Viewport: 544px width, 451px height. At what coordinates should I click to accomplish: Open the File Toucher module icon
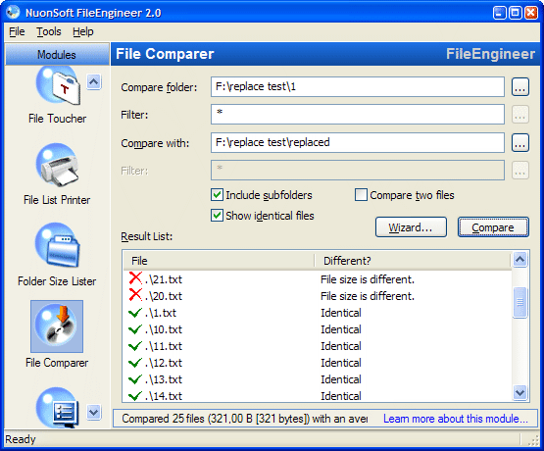pos(58,85)
